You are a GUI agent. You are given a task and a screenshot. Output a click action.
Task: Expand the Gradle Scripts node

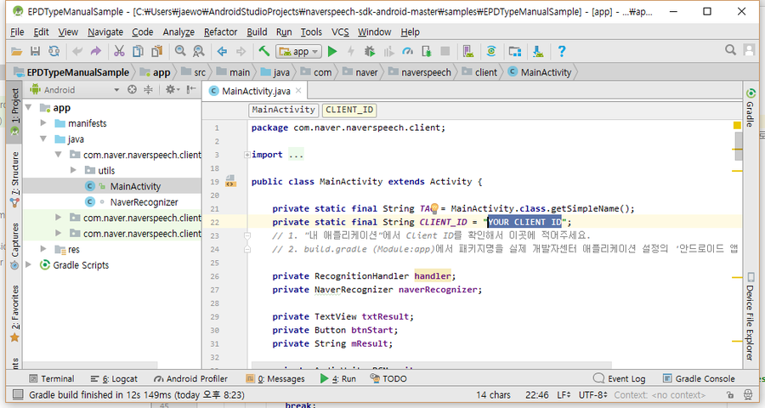pos(29,265)
